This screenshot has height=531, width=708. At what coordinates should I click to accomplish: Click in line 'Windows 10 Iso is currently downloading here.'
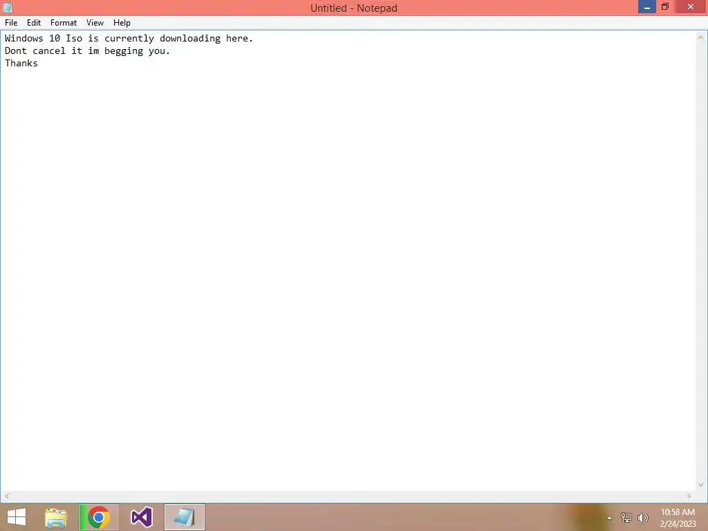(x=129, y=39)
